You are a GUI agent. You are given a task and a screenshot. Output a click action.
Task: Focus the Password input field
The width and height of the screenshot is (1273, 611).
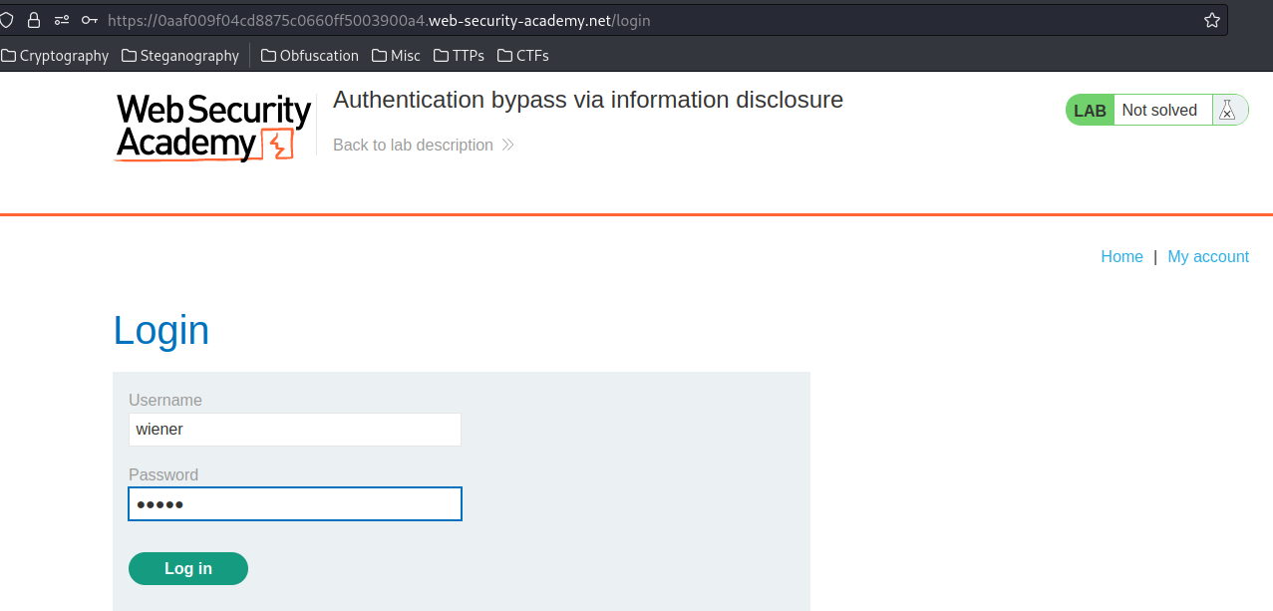295,503
